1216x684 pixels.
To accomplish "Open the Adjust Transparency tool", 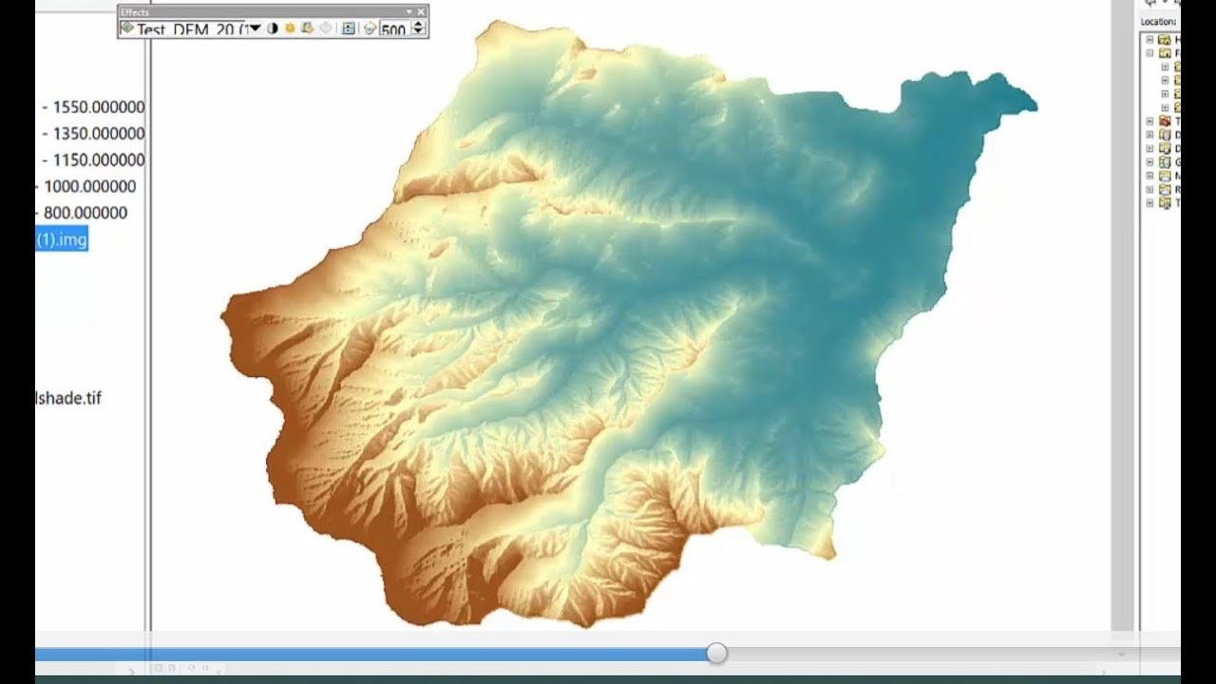I will pos(307,28).
